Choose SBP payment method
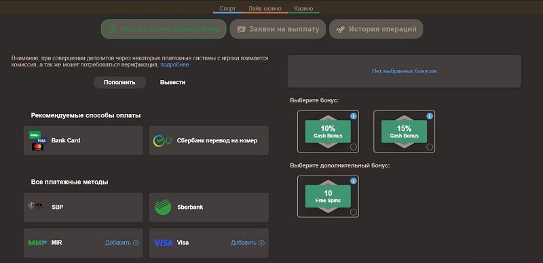The width and height of the screenshot is (543, 263). click(83, 207)
